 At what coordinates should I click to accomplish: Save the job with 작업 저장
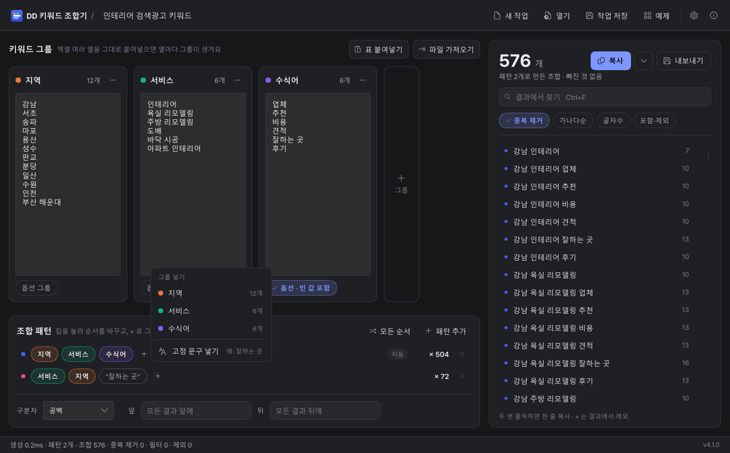(x=607, y=15)
